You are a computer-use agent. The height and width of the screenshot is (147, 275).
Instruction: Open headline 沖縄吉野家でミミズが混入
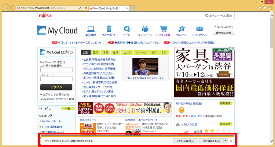[98, 73]
